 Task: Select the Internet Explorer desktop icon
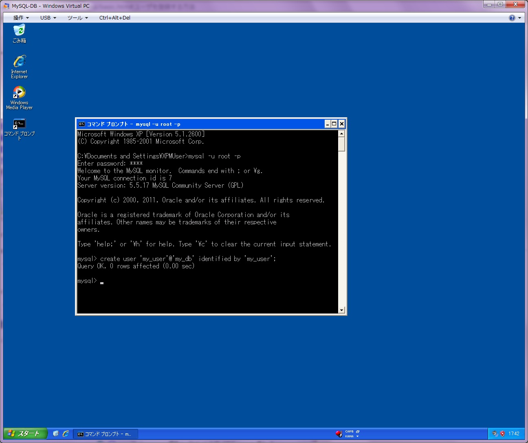coord(19,67)
